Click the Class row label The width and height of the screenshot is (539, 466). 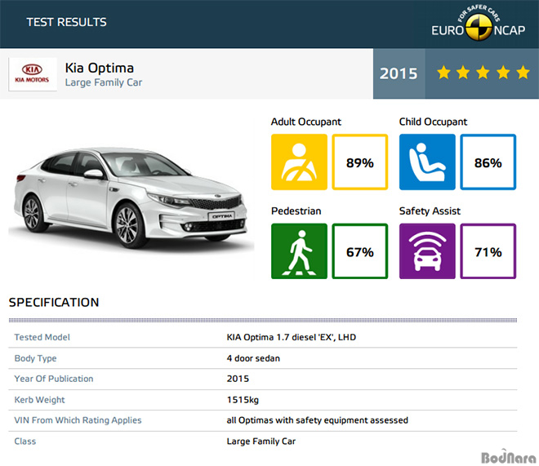coord(25,442)
